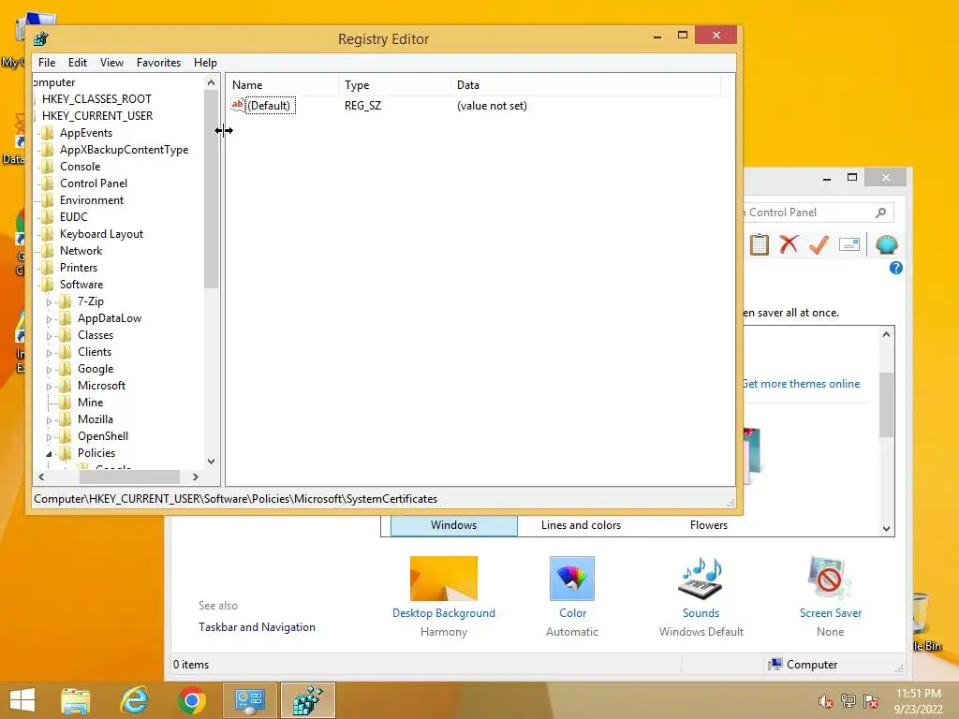Image resolution: width=959 pixels, height=719 pixels.
Task: Select the 7-Zip key folder icon
Action: [x=66, y=301]
